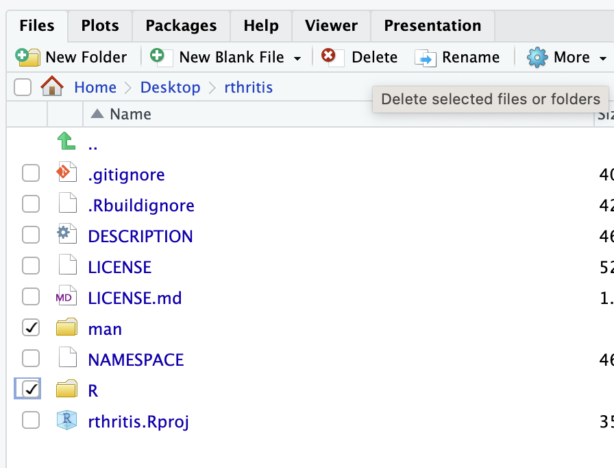Image resolution: width=614 pixels, height=468 pixels.
Task: Click the More gear icon
Action: (537, 57)
